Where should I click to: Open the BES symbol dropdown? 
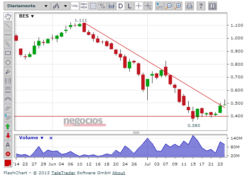(26, 16)
